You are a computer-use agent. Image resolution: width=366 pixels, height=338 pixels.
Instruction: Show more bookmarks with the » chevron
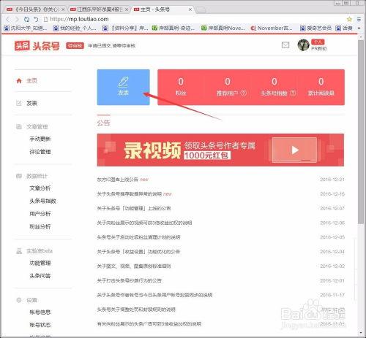tap(359, 28)
